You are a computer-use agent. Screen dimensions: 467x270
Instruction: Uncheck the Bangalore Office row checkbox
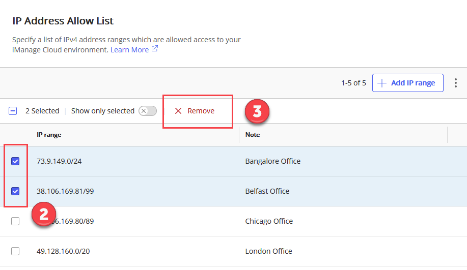[15, 161]
